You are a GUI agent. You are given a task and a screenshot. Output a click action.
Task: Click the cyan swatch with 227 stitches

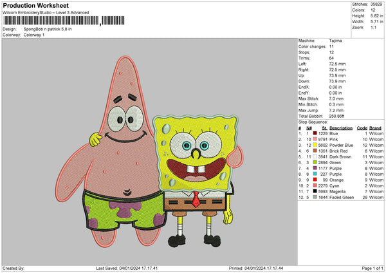tap(315, 174)
